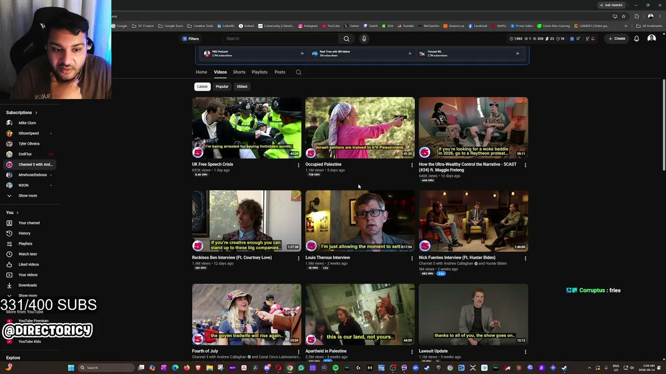Open the Louis Theroux Interview video title

[x=328, y=258]
